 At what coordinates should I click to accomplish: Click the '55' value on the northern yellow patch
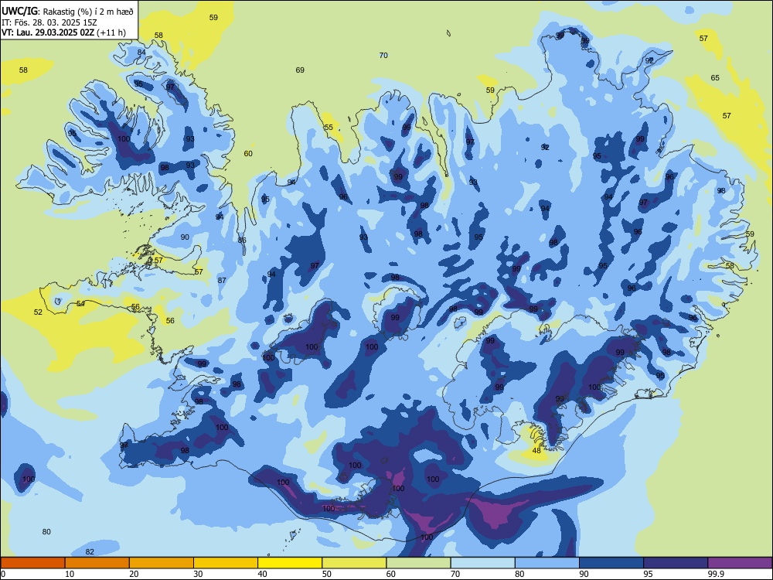click(329, 128)
